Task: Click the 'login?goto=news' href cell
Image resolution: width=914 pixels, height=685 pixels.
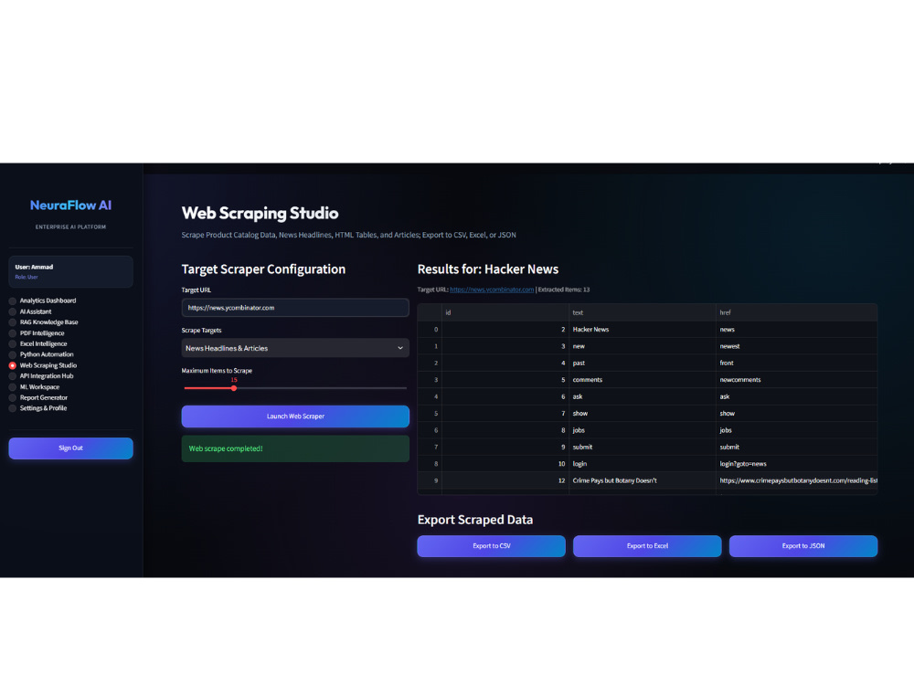Action: coord(796,464)
